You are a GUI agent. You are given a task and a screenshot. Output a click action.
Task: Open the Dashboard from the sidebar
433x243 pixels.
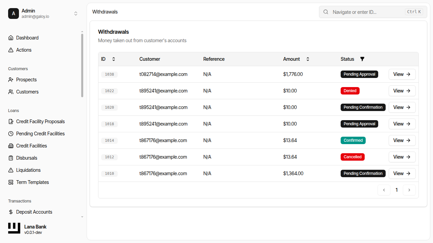click(27, 37)
